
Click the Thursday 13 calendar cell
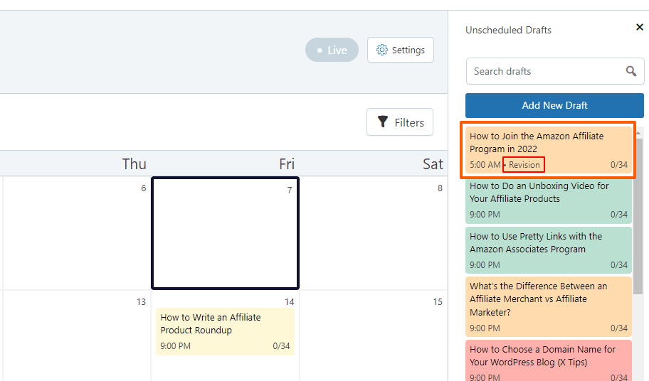(76, 336)
